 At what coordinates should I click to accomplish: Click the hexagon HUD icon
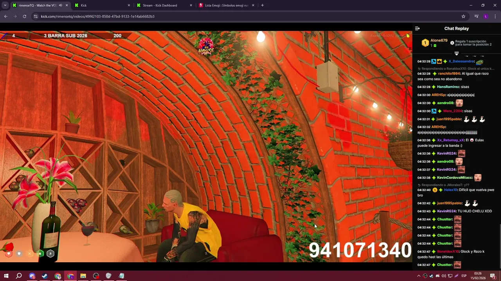[x=50, y=253]
